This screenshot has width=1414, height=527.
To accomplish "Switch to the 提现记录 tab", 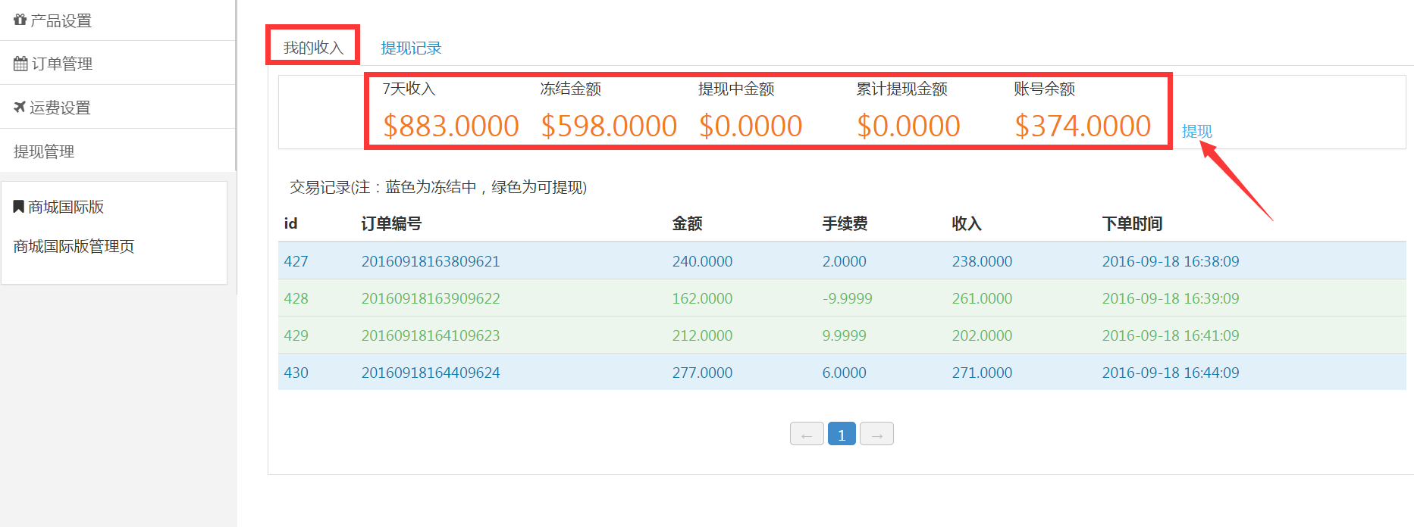I will 411,48.
